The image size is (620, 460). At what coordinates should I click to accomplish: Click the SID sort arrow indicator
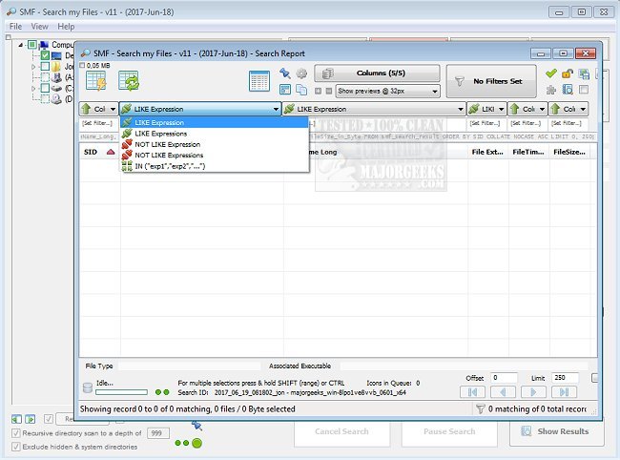[x=111, y=152]
